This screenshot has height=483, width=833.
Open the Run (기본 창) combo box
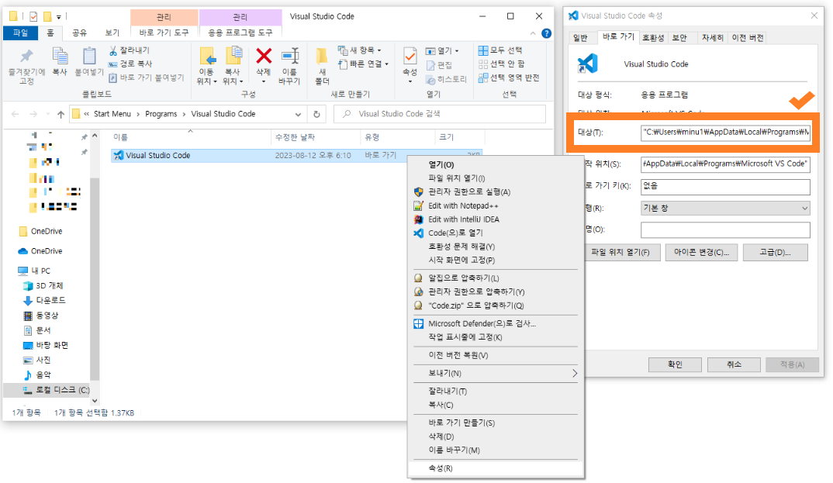pyautogui.click(x=725, y=209)
